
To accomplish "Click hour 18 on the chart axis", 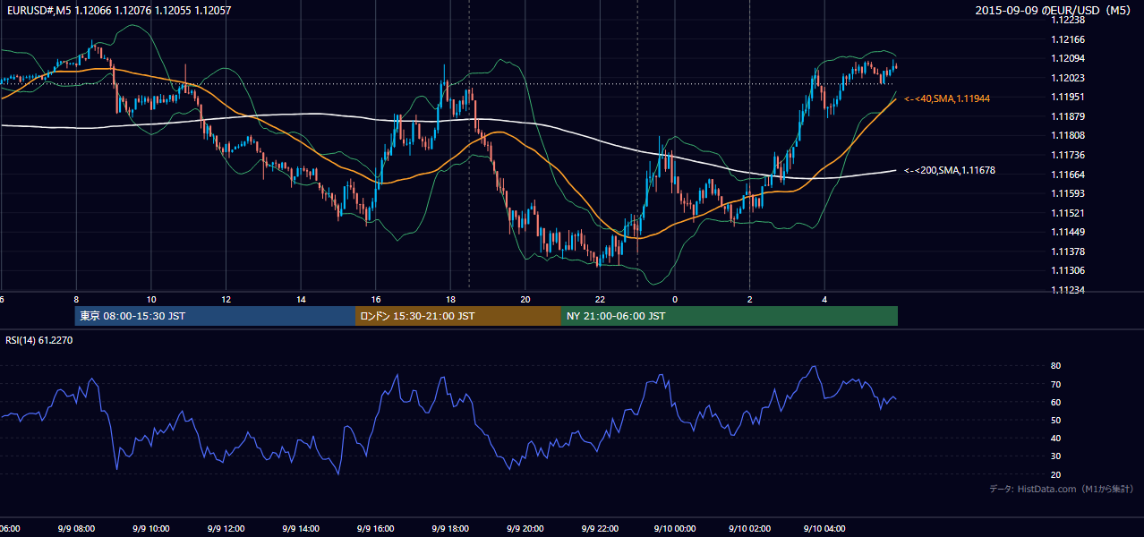I will point(450,299).
